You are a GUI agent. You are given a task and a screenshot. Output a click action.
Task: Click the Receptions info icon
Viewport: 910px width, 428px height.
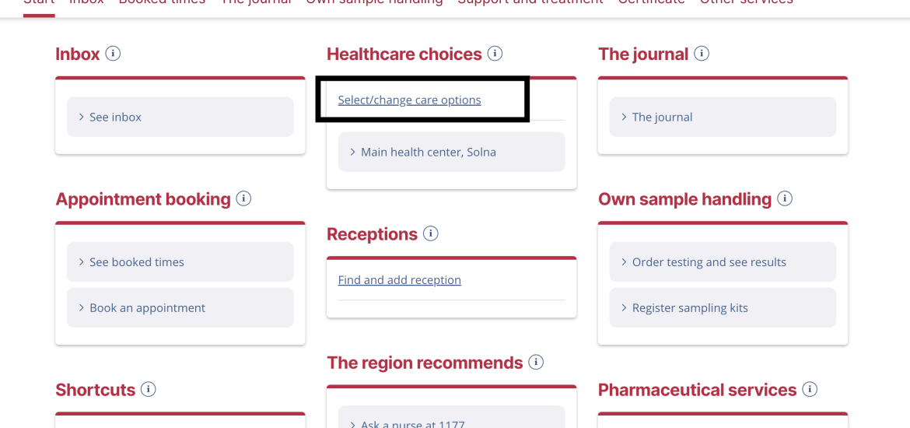pos(430,234)
